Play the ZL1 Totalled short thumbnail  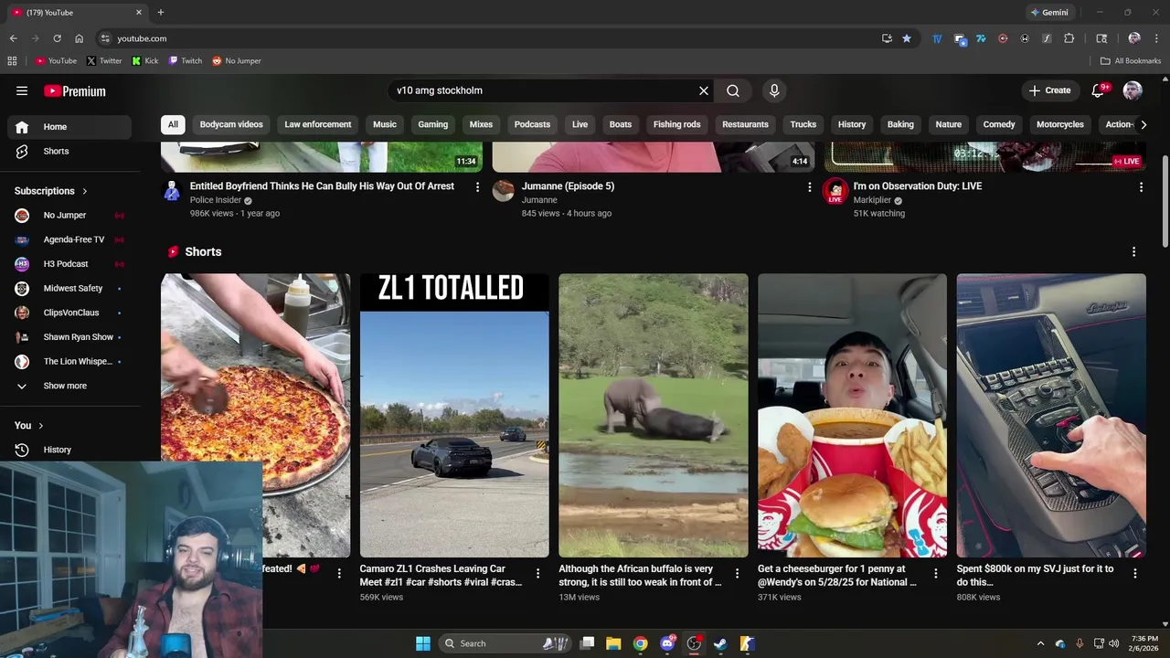tap(454, 416)
